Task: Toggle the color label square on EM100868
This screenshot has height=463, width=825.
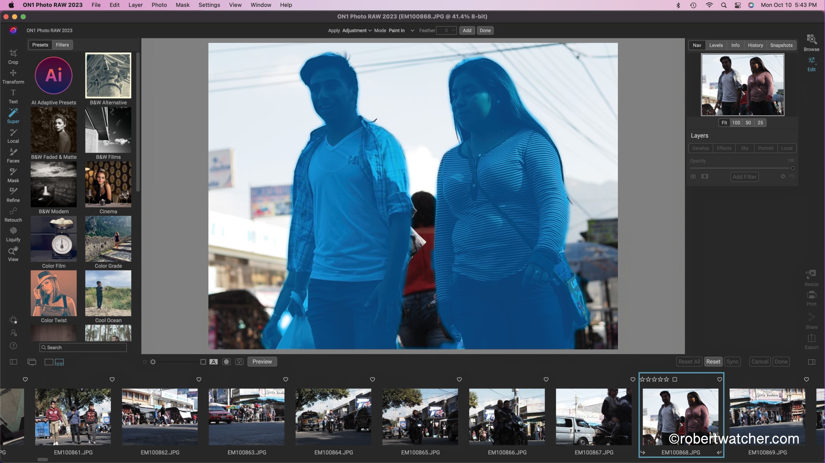Action: pos(675,379)
